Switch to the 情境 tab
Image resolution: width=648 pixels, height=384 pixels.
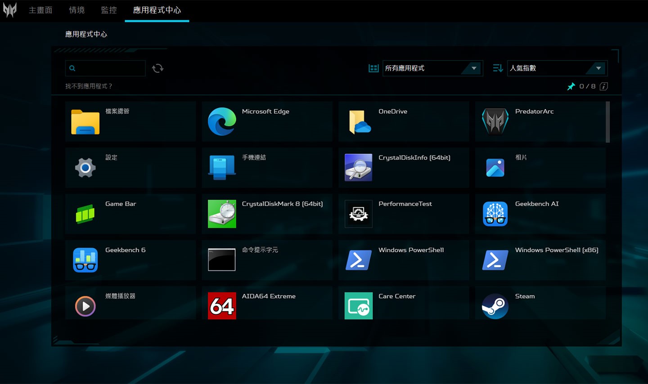77,10
